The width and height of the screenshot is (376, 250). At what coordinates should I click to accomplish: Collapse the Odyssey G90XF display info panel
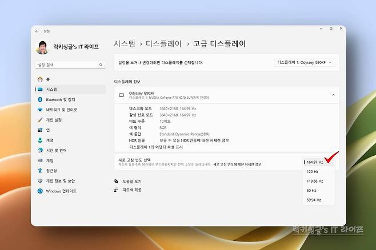333,95
